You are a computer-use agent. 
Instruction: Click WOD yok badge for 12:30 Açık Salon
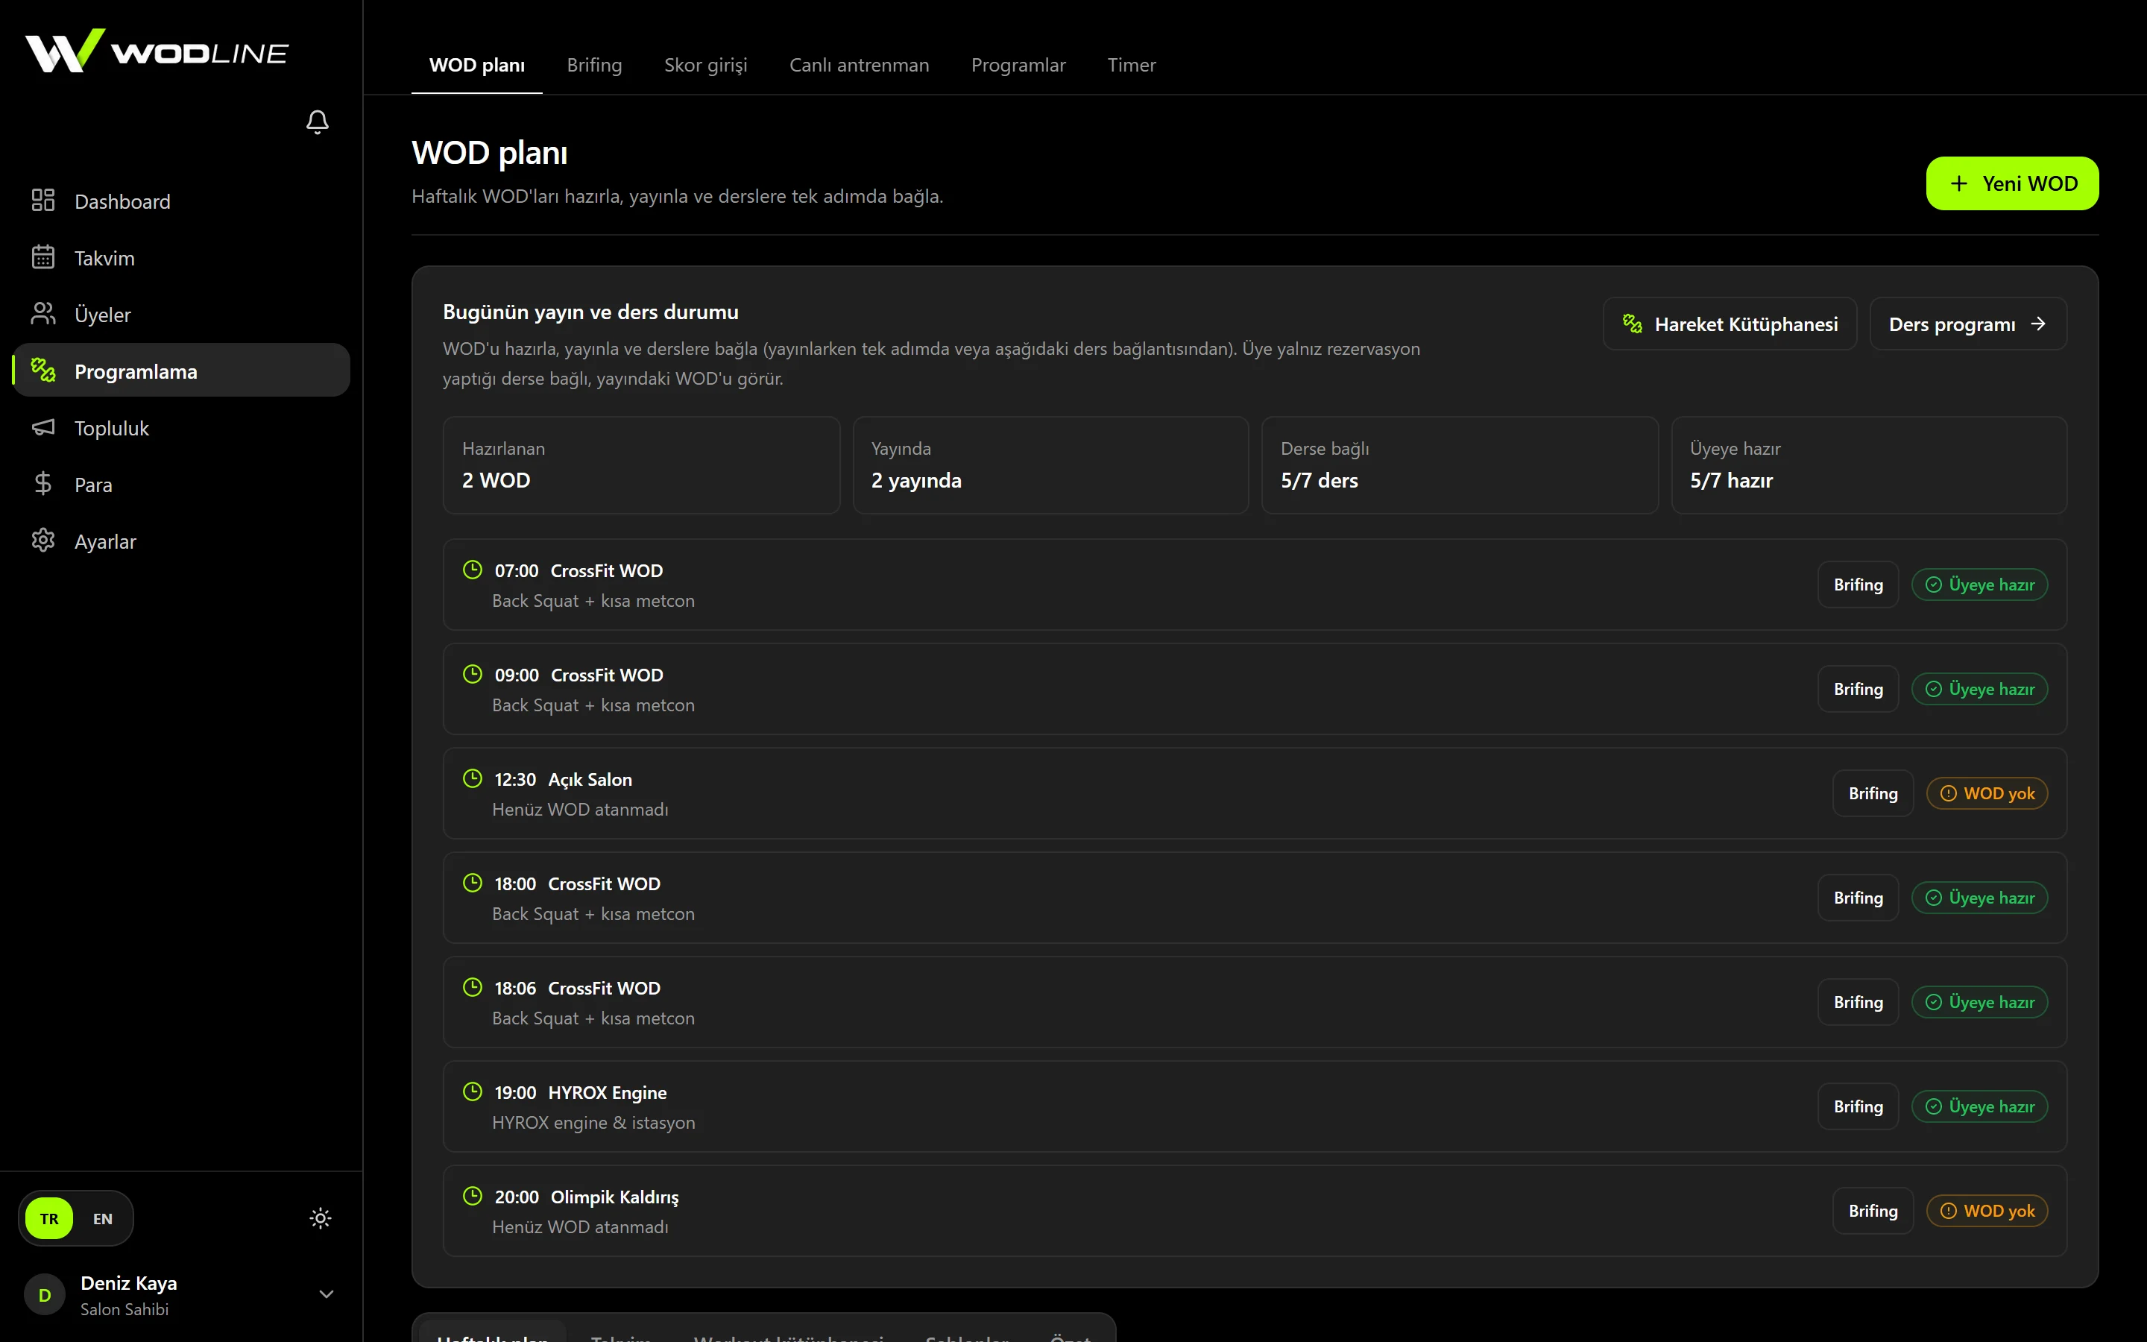[1987, 793]
